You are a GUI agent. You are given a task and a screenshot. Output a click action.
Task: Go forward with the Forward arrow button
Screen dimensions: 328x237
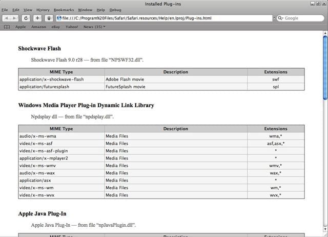(x=14, y=18)
